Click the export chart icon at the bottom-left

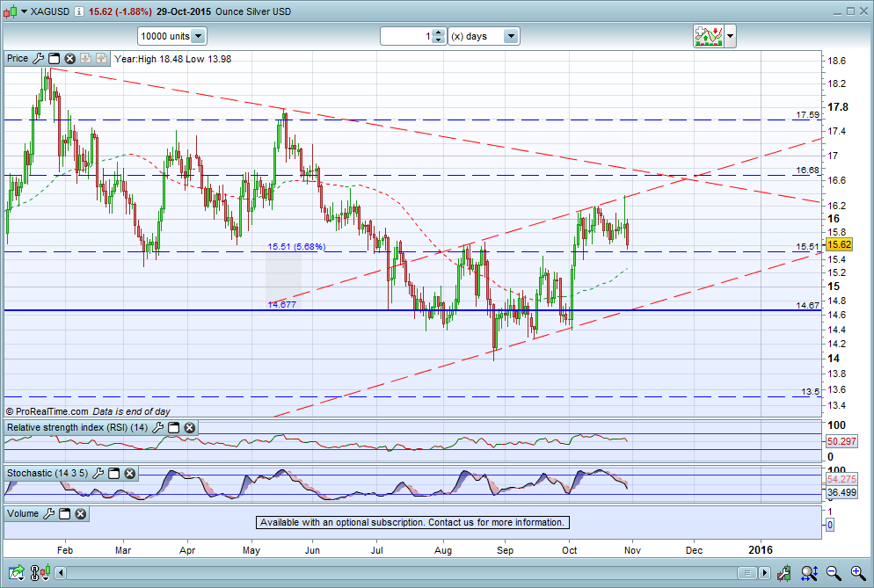17,572
